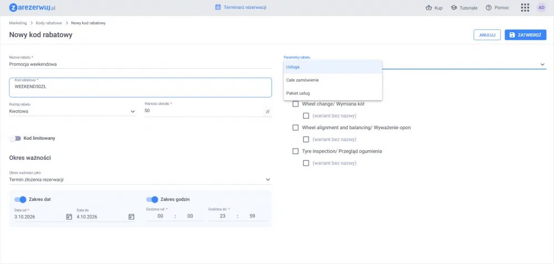Click the Pomoc question mark icon

coord(489,7)
